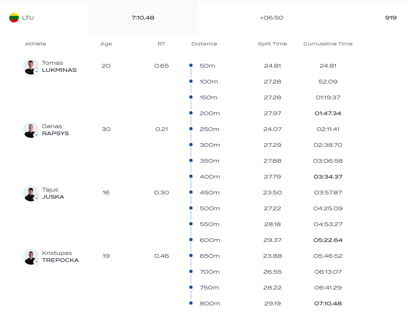Viewport: 408px width, 313px height.
Task: Open Danas RAPSYS athlete name link
Action: pyautogui.click(x=55, y=130)
